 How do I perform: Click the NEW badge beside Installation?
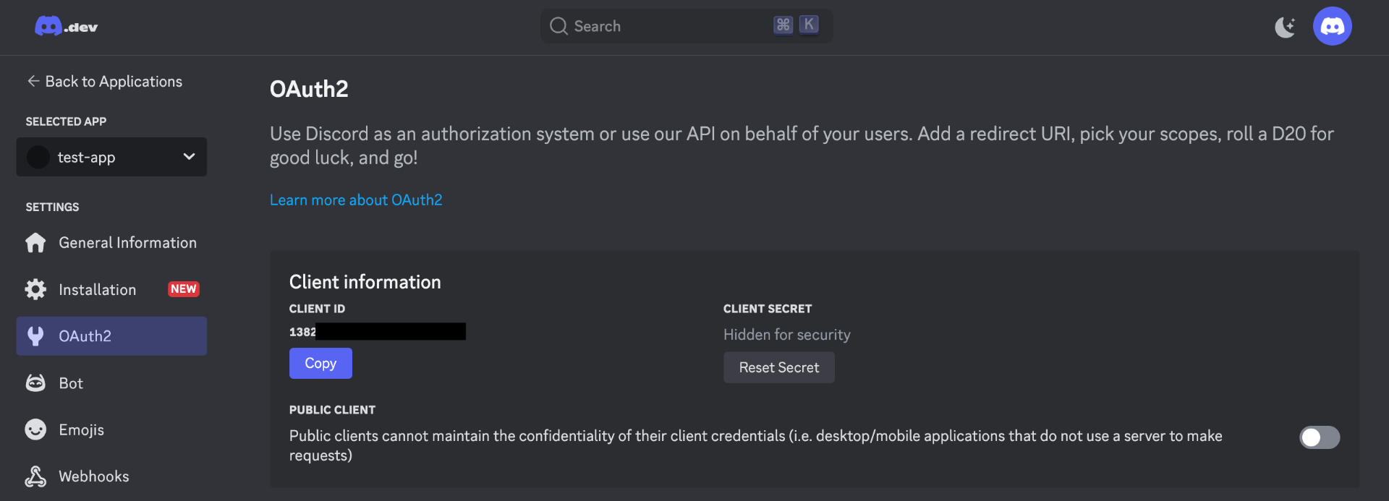[184, 289]
